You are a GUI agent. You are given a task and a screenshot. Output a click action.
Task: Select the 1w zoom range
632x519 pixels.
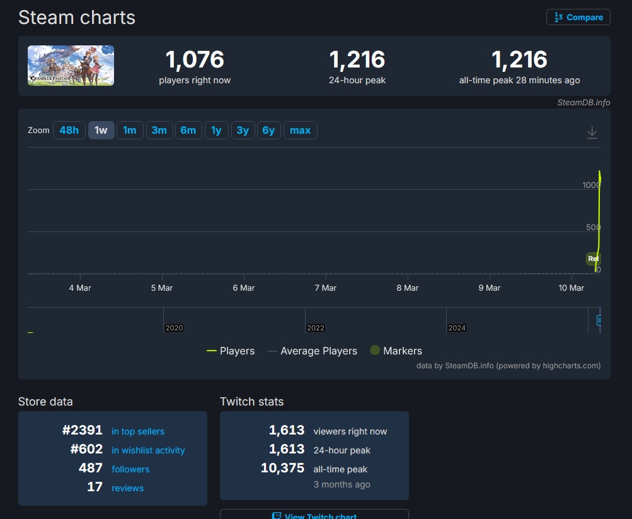[101, 131]
